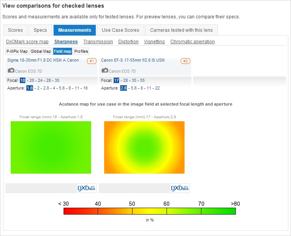This screenshot has width=291, height=236.
Task: Open Canon EF-S 17-55mm f/2.8 IS USM link
Action: [133, 60]
